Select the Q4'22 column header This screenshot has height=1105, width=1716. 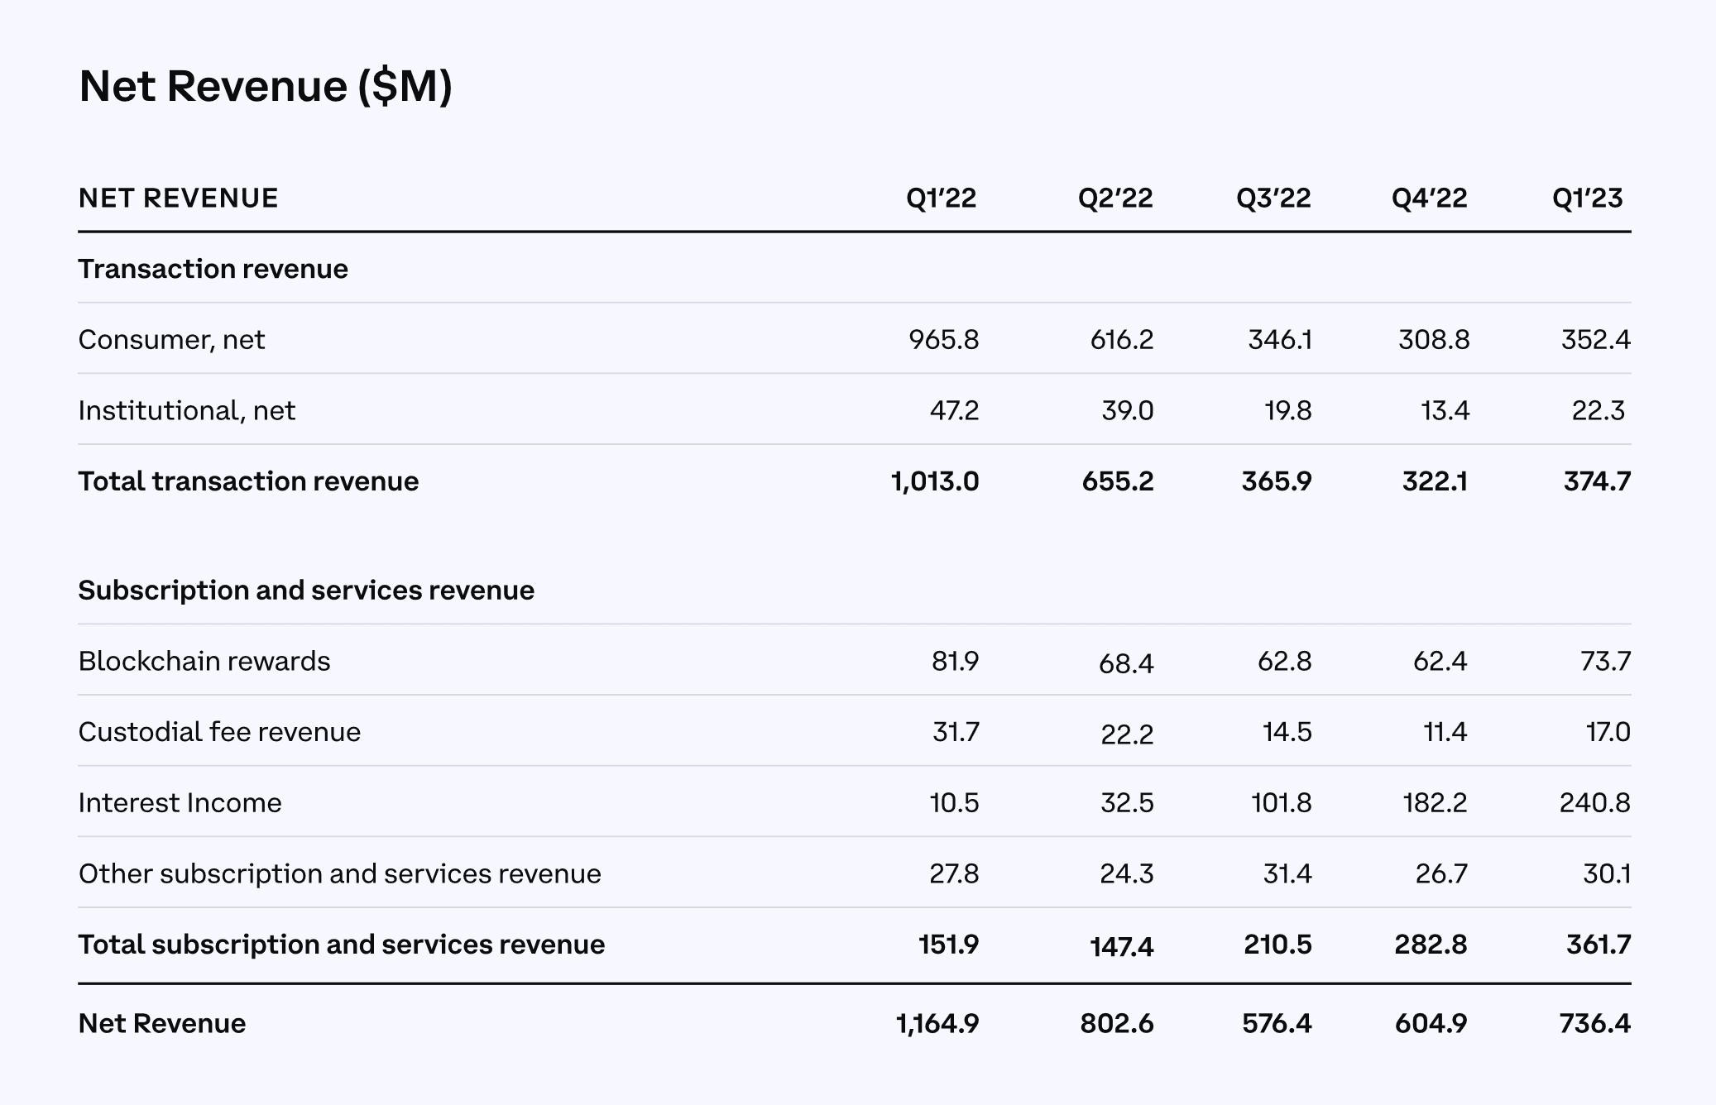1429,199
